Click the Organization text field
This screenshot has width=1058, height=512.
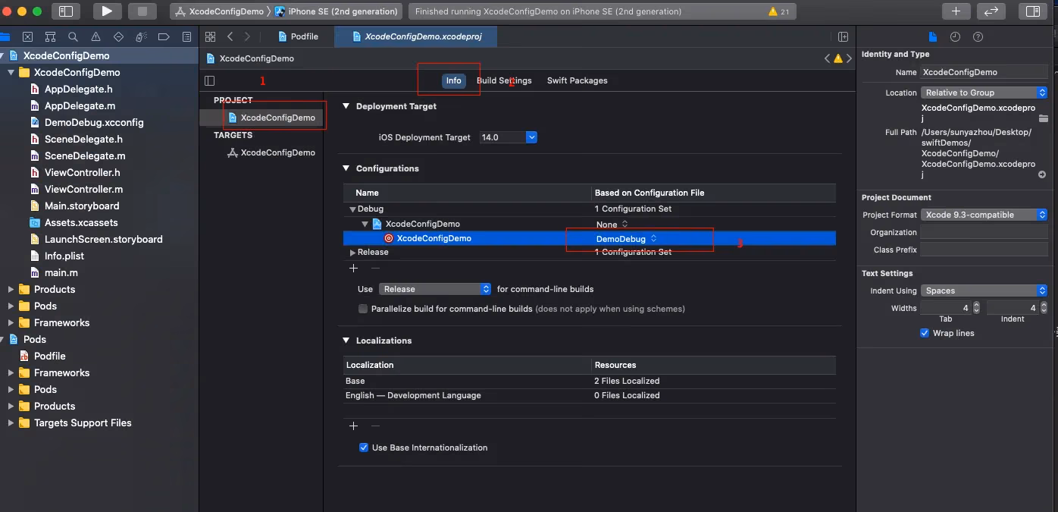click(x=984, y=232)
